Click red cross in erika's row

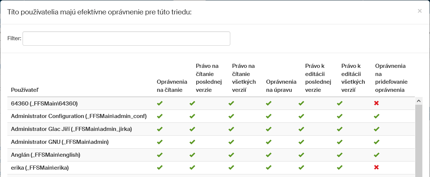tap(376, 168)
